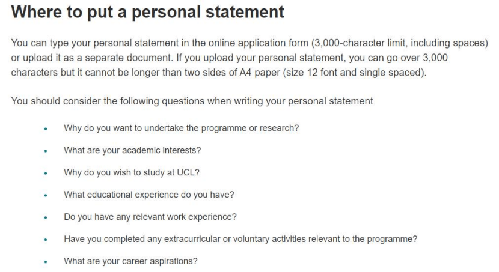The width and height of the screenshot is (499, 272).
Task: Click the bullet beside relevant work experience question
Action: [46, 218]
